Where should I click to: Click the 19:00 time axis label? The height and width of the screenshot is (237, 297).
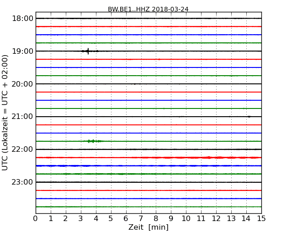pyautogui.click(x=22, y=51)
